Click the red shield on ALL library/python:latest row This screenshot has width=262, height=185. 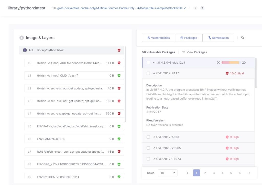pyautogui.click(x=119, y=50)
